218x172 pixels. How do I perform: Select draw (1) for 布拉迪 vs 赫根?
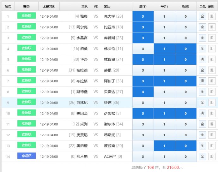click(164, 70)
